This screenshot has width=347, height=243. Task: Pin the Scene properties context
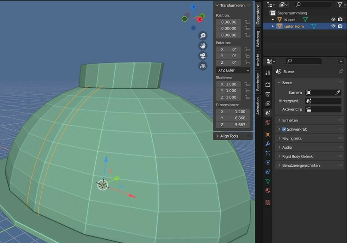[341, 72]
